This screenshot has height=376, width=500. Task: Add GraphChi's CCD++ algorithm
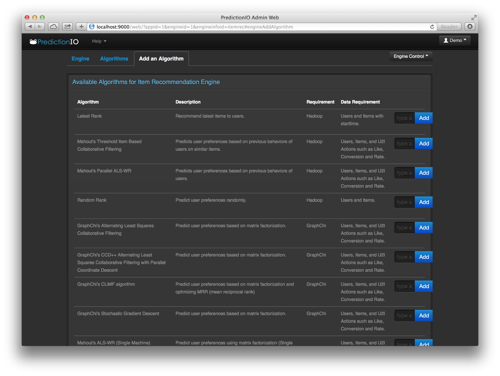click(x=423, y=257)
